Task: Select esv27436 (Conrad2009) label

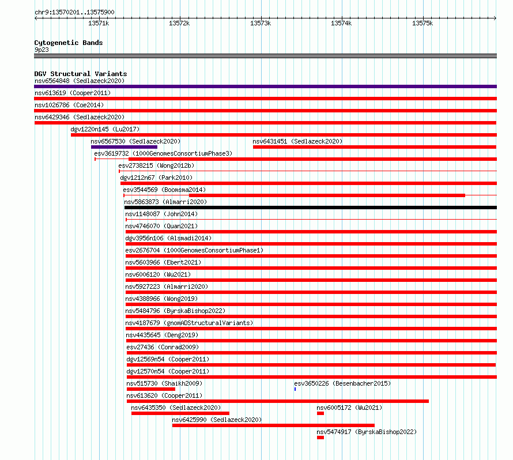Action: click(x=163, y=347)
